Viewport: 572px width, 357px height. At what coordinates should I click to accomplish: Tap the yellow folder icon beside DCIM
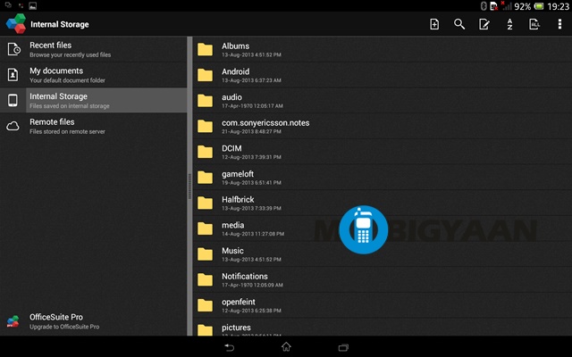[205, 152]
